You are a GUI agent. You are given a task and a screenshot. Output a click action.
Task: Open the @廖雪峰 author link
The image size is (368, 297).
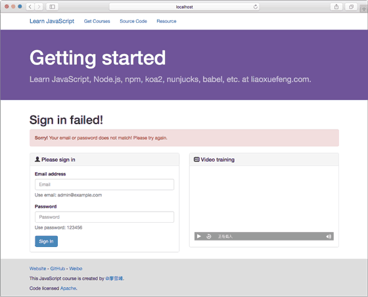pyautogui.click(x=114, y=279)
